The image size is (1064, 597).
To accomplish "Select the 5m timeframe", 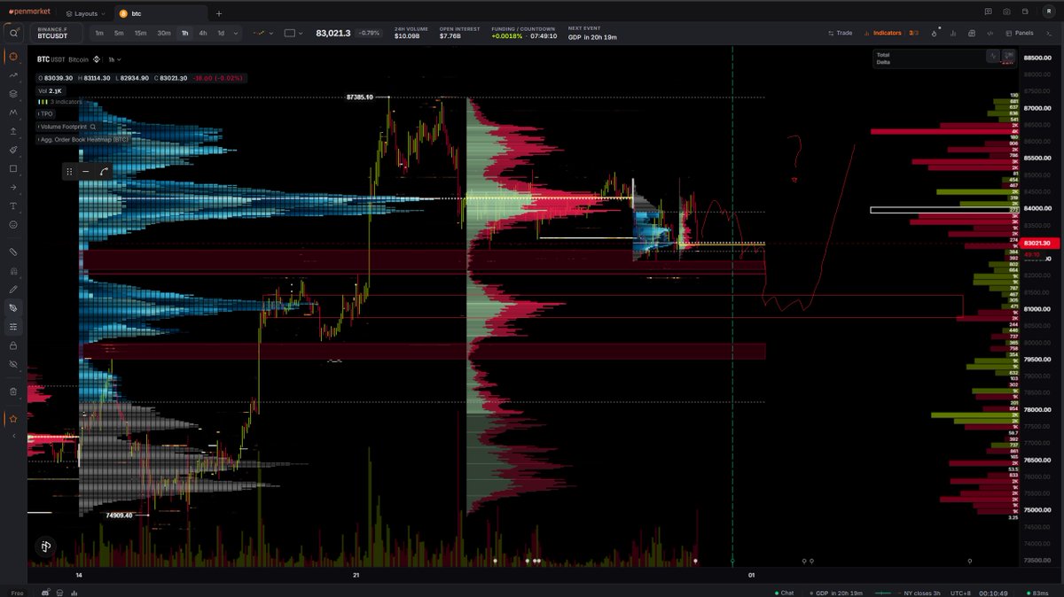I will (x=119, y=33).
